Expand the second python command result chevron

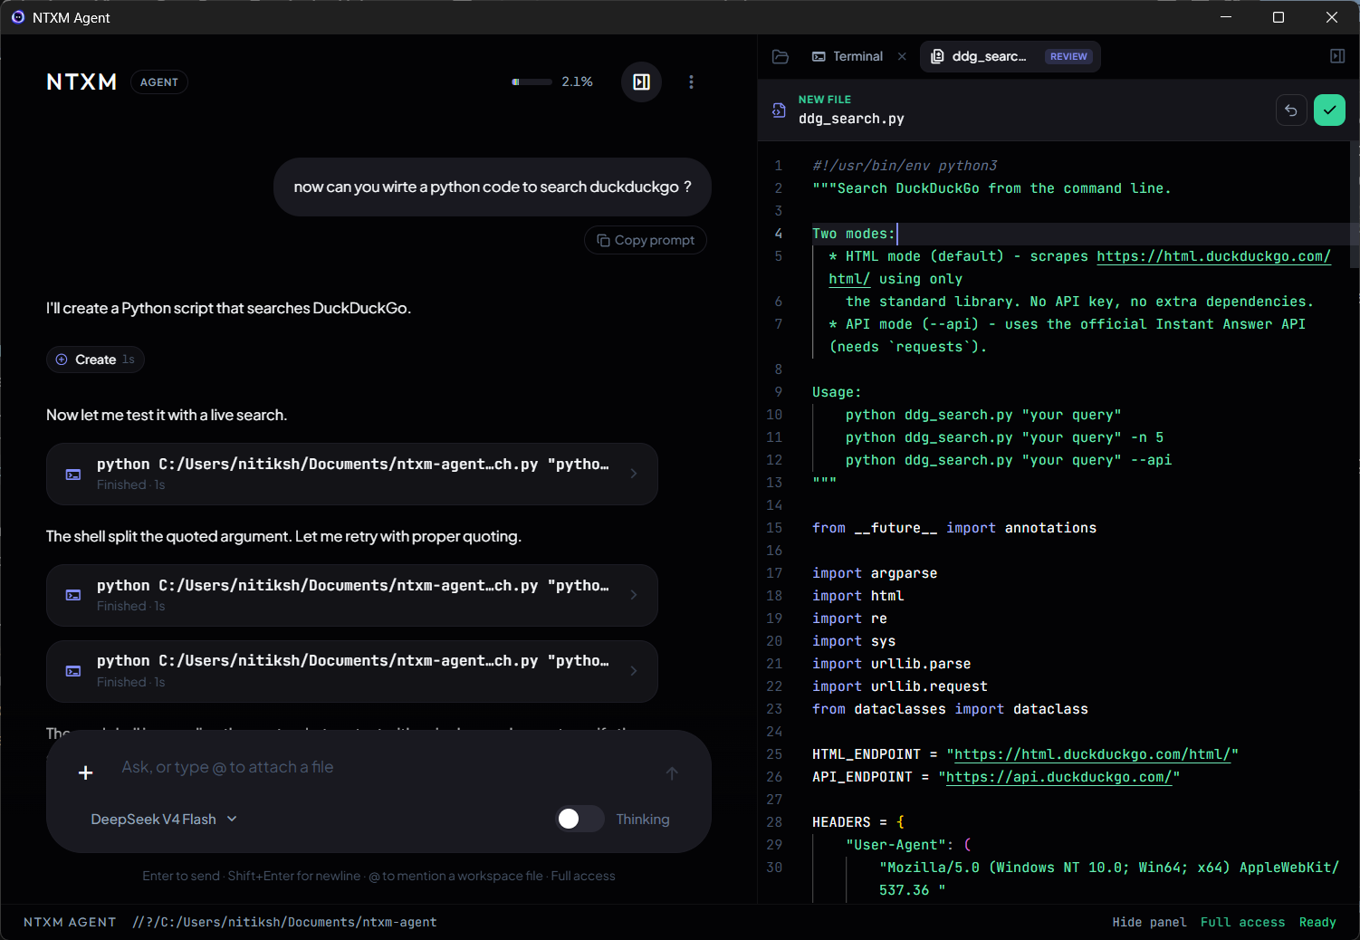(x=634, y=595)
